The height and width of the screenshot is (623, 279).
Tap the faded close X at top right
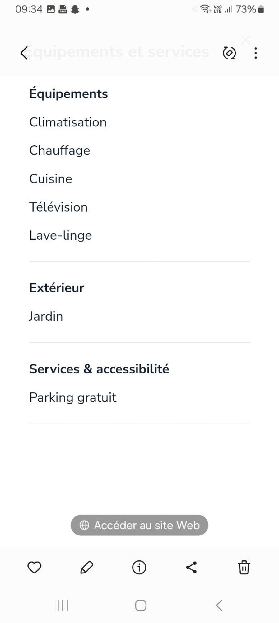click(246, 40)
